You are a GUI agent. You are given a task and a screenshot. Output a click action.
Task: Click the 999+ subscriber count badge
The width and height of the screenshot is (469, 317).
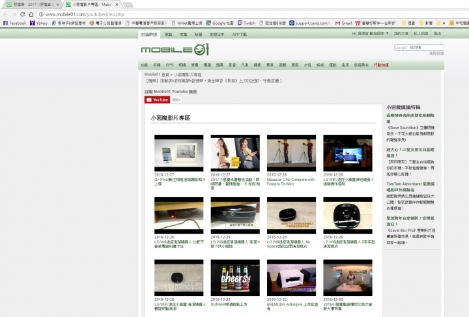click(177, 100)
